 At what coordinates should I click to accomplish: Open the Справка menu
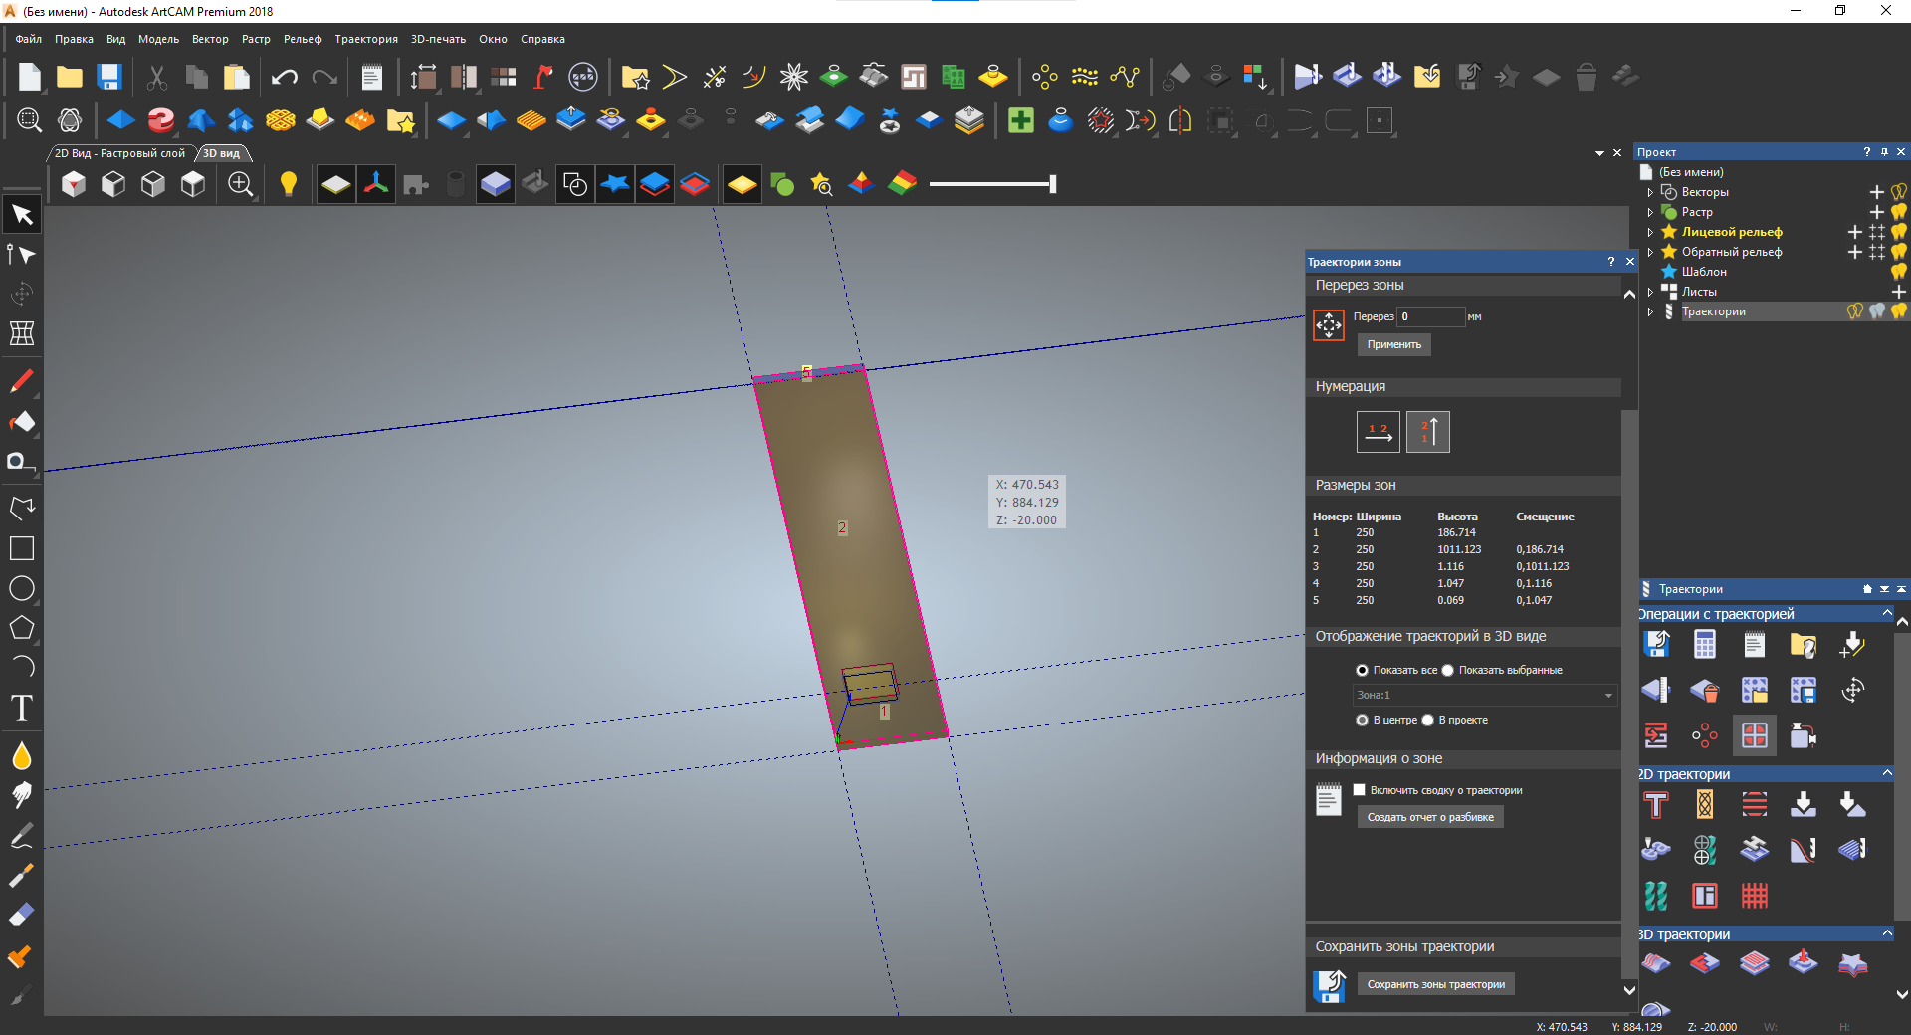pyautogui.click(x=542, y=39)
